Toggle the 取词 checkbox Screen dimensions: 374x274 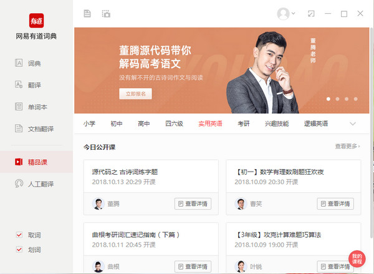[x=18, y=235]
